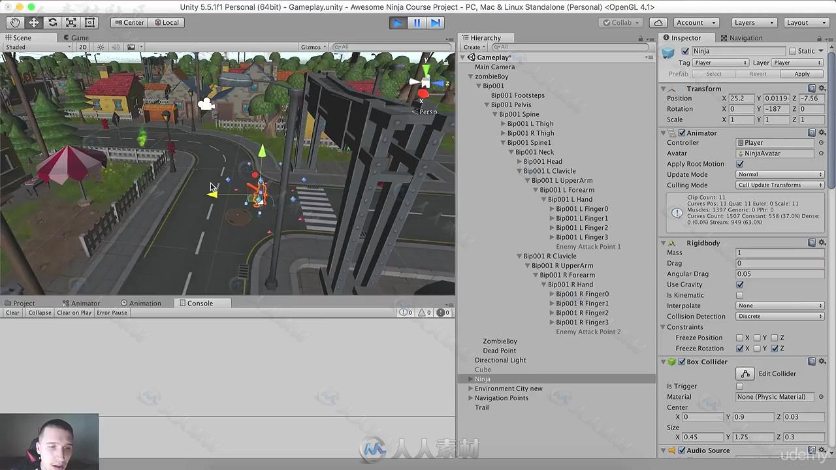Toggle Box Collider Is Trigger checkbox
The height and width of the screenshot is (470, 836).
tap(740, 386)
